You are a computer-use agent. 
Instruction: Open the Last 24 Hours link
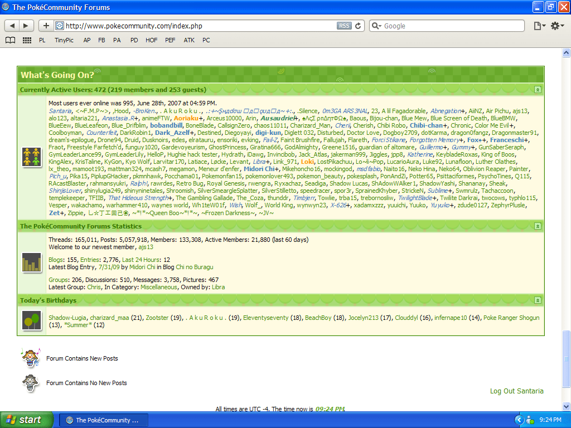(x=141, y=260)
